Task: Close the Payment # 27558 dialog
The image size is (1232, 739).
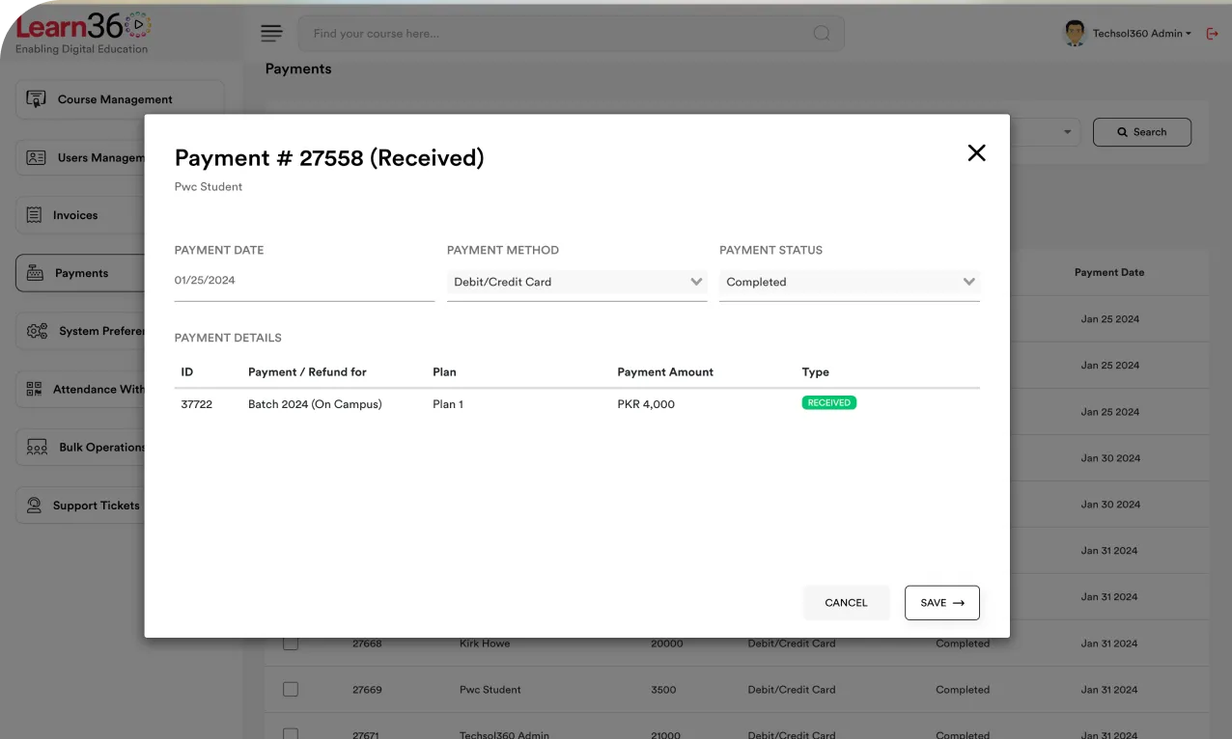Action: point(976,152)
